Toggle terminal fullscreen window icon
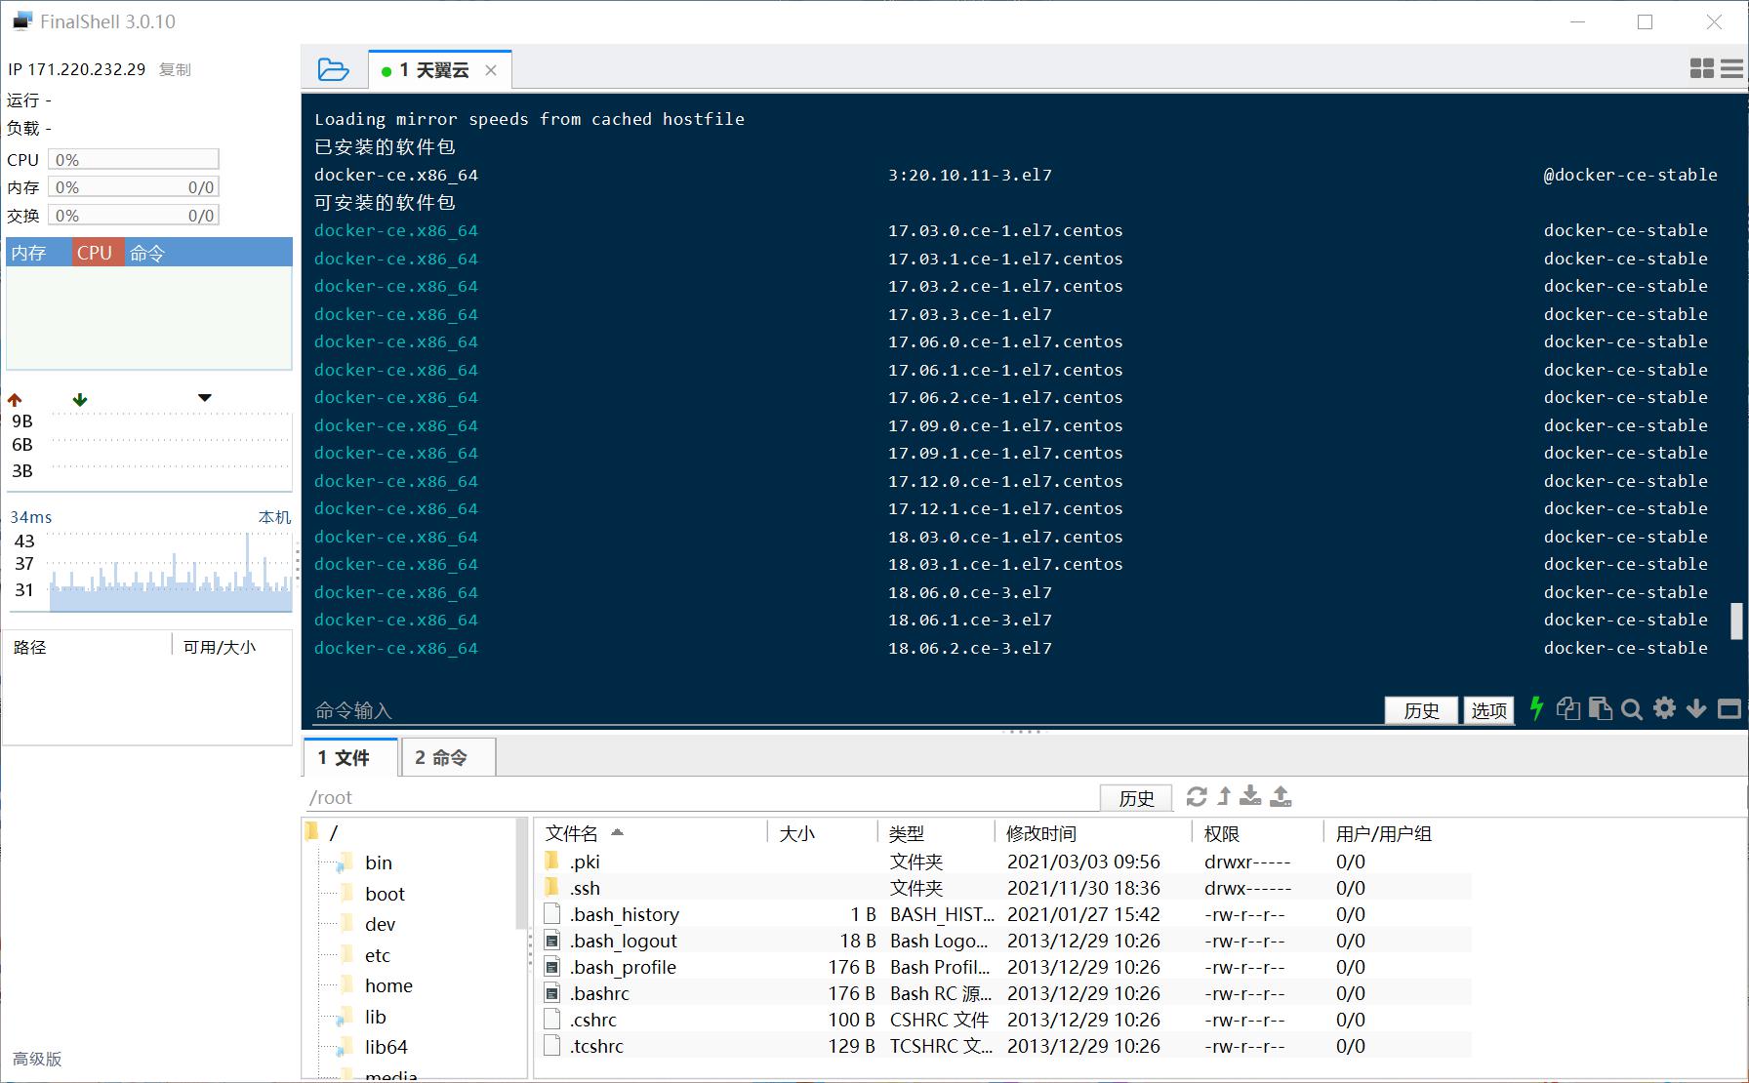This screenshot has width=1749, height=1083. click(x=1729, y=709)
